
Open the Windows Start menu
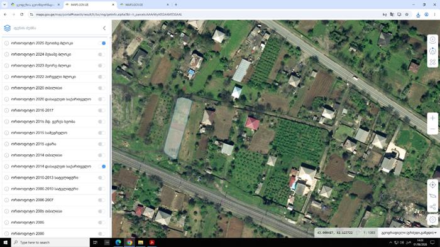click(5, 242)
